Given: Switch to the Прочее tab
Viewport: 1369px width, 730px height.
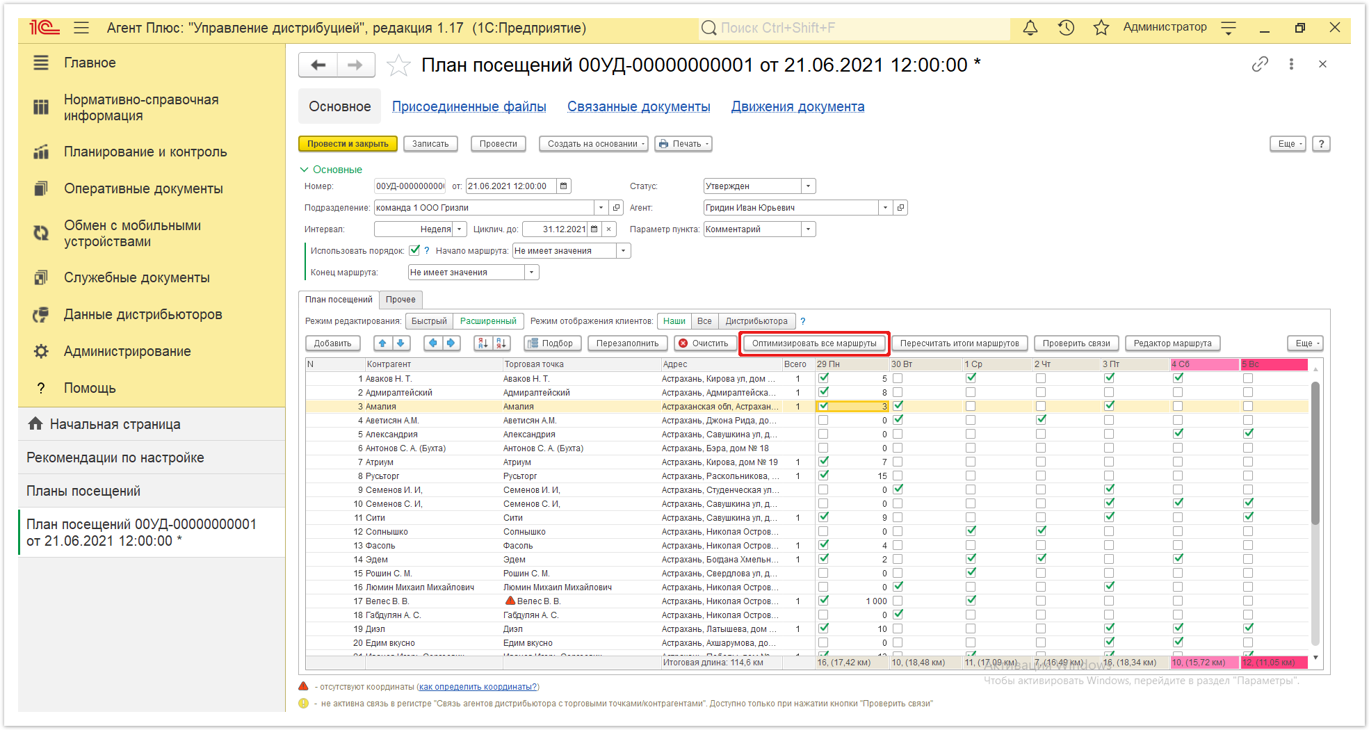Looking at the screenshot, I should click(x=401, y=300).
